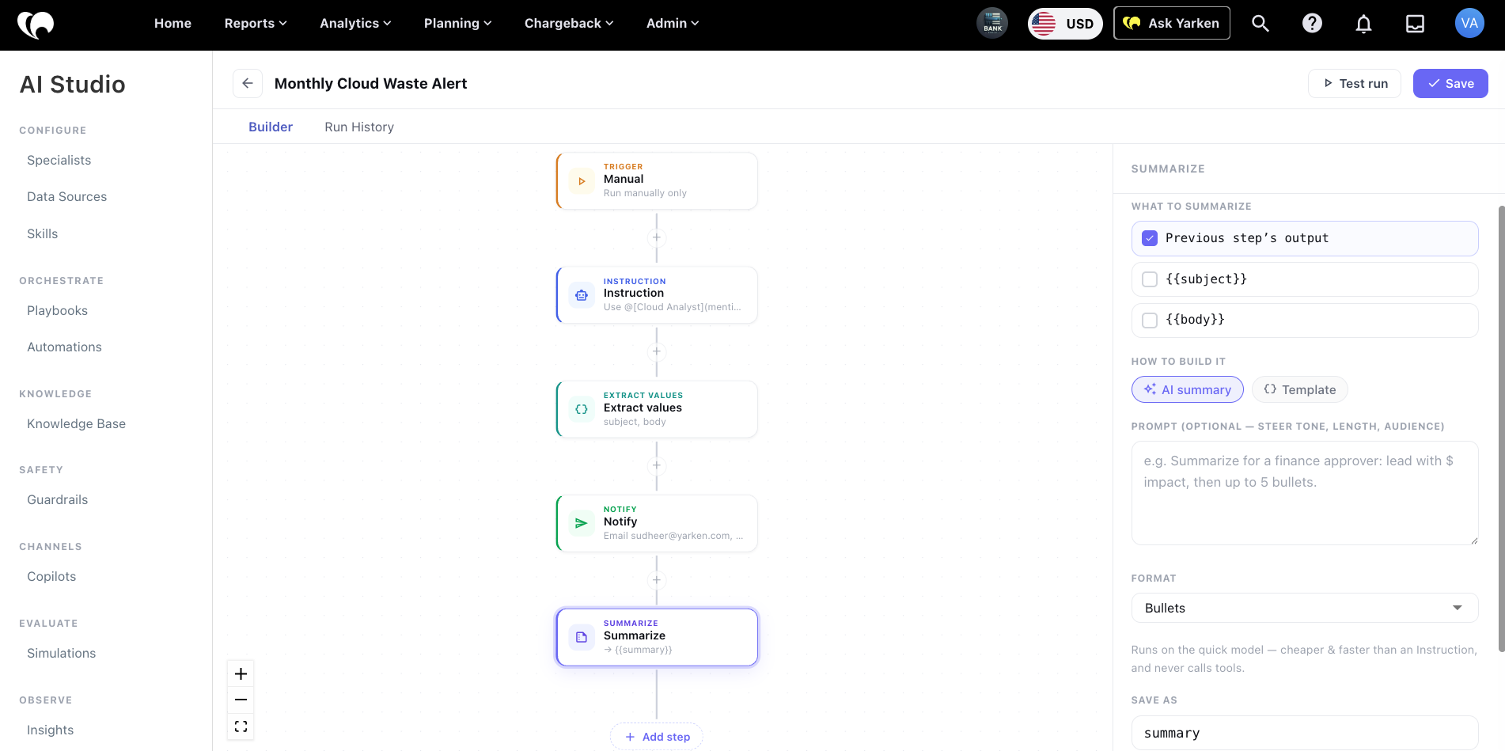Open Skills in the sidebar
This screenshot has width=1505, height=751.
(43, 233)
